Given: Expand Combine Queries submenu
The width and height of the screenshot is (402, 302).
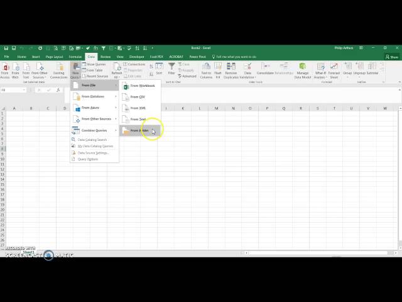Looking at the screenshot, I should tap(94, 130).
